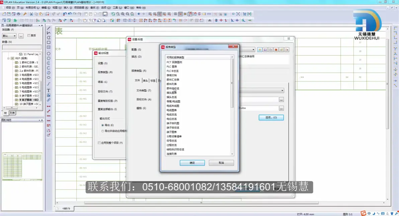This screenshot has width=399, height=216.
Task: Select the linear dimension tool
Action: pos(49,106)
